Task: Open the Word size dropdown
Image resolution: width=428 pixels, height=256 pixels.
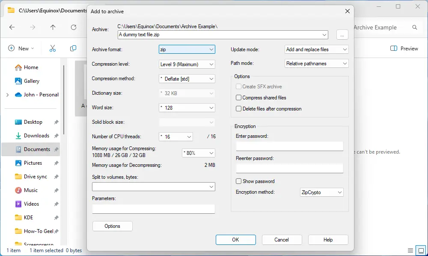Action: coord(187,108)
